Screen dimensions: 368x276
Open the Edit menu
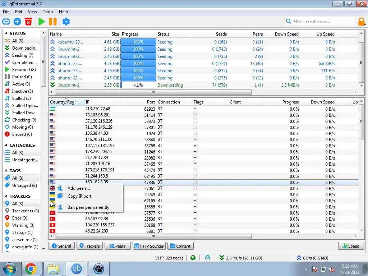point(19,12)
